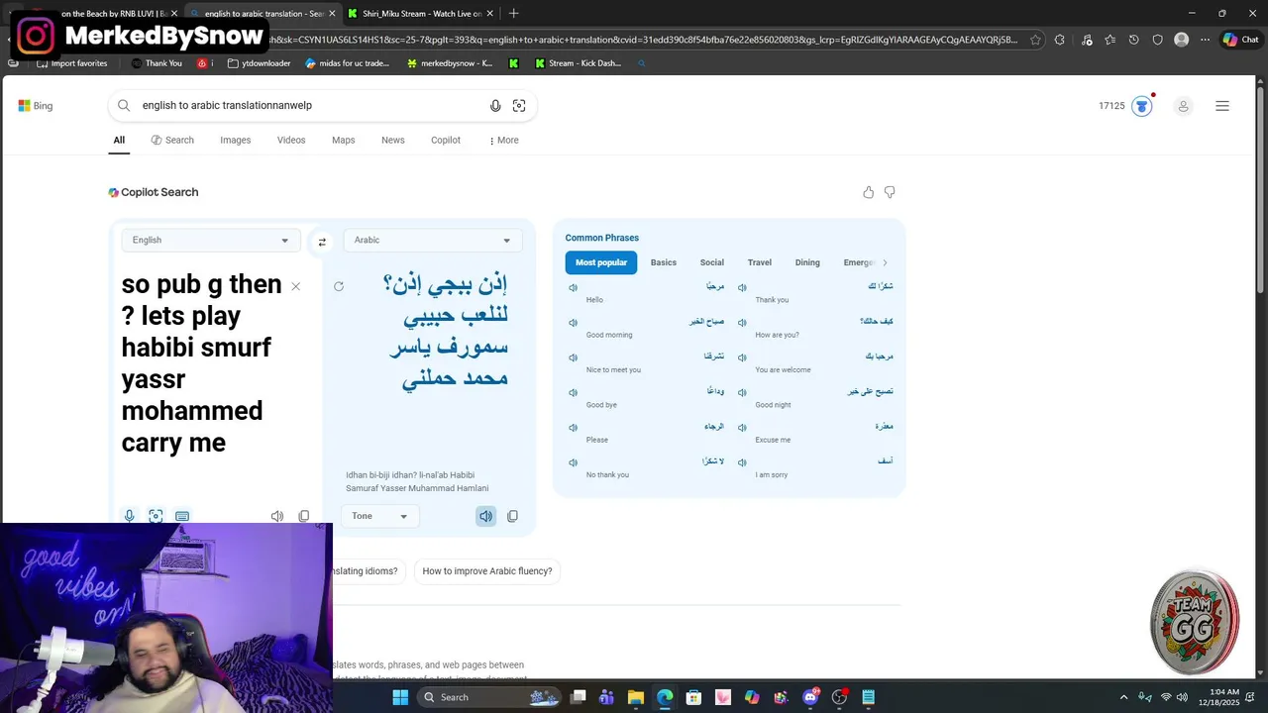
Task: Open the Search tab next to All
Action: (x=172, y=141)
